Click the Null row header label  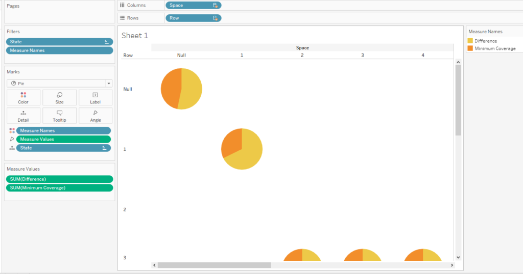click(x=128, y=89)
